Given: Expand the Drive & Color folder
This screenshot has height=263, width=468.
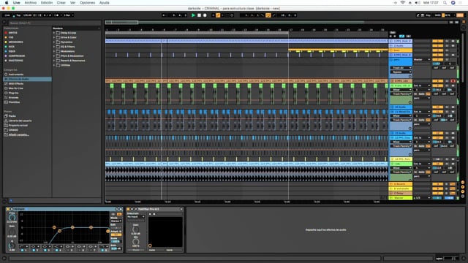Looking at the screenshot, I should [x=54, y=37].
